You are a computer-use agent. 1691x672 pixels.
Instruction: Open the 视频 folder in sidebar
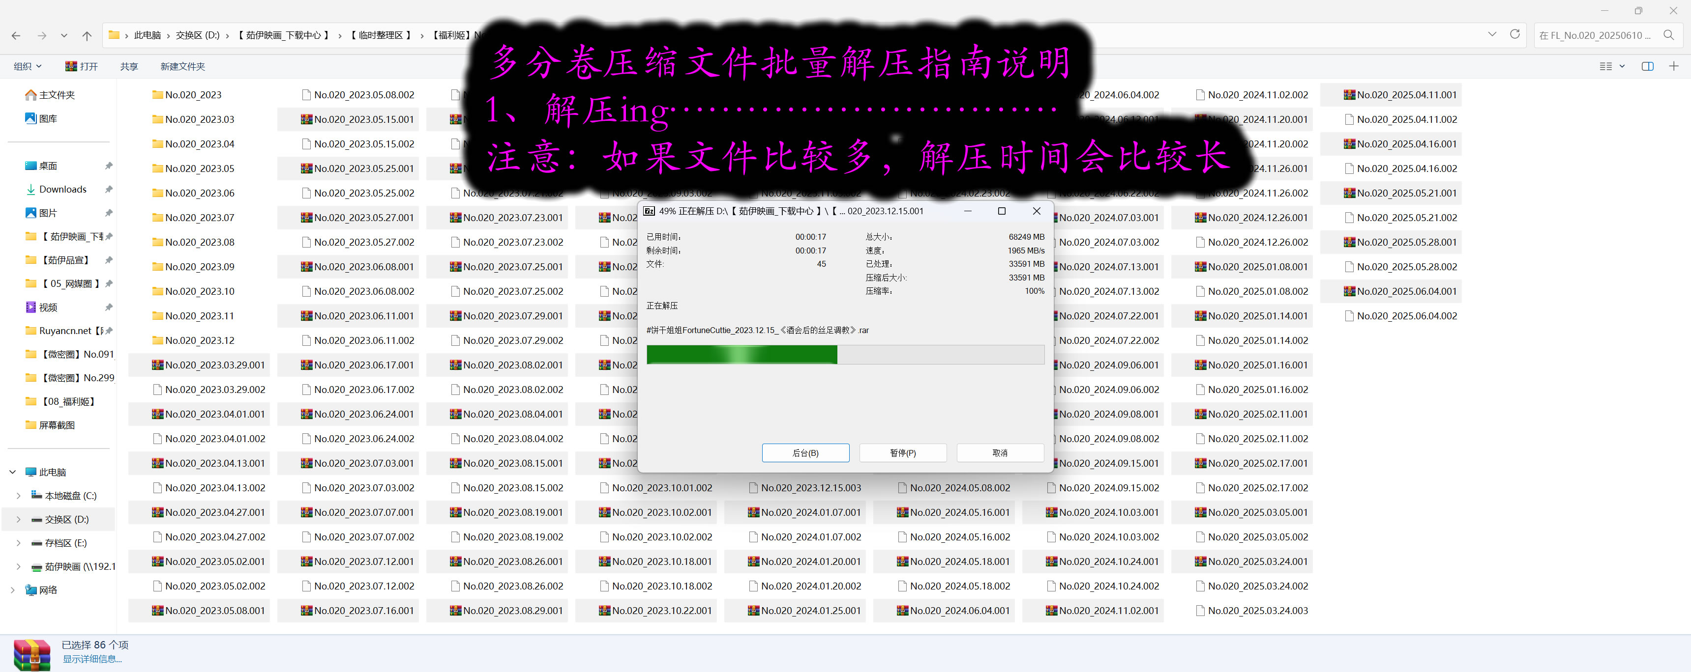(49, 307)
